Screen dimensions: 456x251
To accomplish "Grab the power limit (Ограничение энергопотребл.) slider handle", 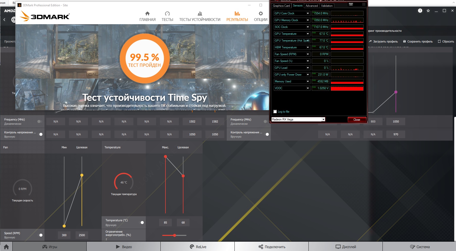I will 175,235.
